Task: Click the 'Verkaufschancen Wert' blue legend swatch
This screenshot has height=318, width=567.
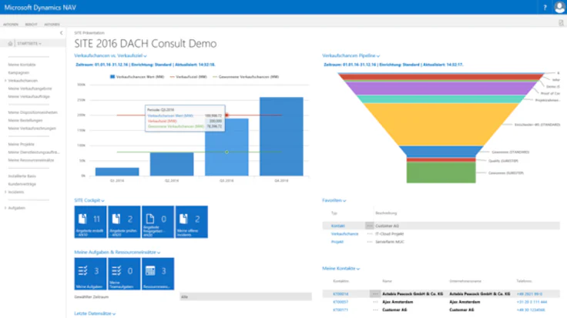Action: [112, 76]
